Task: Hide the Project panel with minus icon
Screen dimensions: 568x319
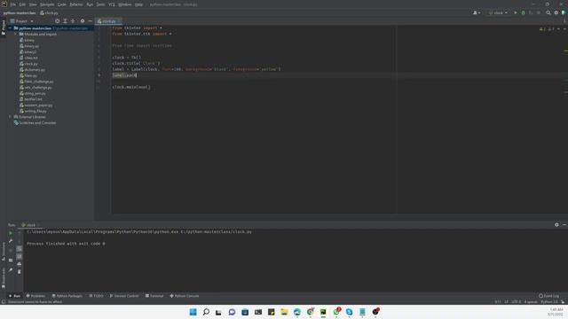Action: coord(91,21)
